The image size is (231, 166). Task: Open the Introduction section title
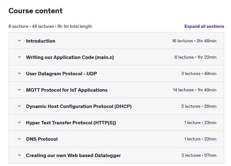[x=41, y=41]
